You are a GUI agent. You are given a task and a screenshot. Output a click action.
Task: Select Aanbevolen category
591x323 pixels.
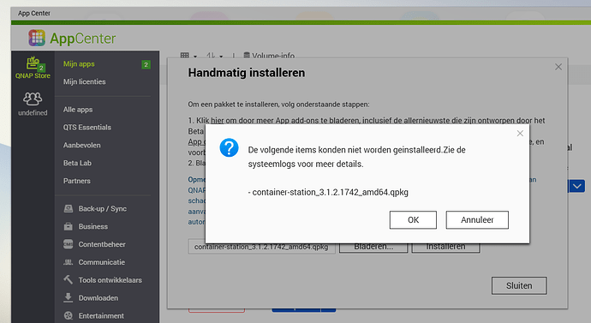pos(81,145)
